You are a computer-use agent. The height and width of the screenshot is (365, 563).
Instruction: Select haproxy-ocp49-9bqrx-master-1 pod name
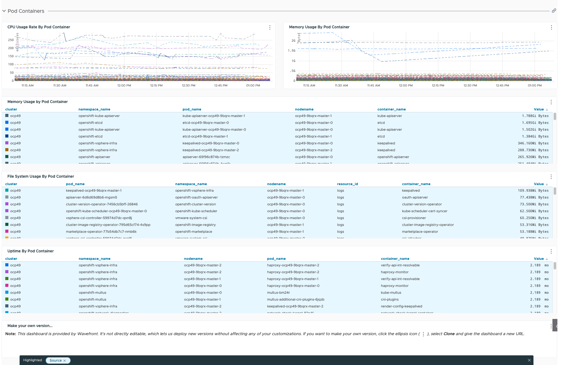point(293,279)
